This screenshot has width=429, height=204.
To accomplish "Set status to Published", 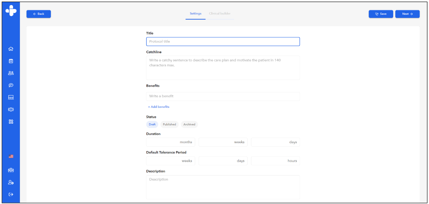I will pos(169,124).
